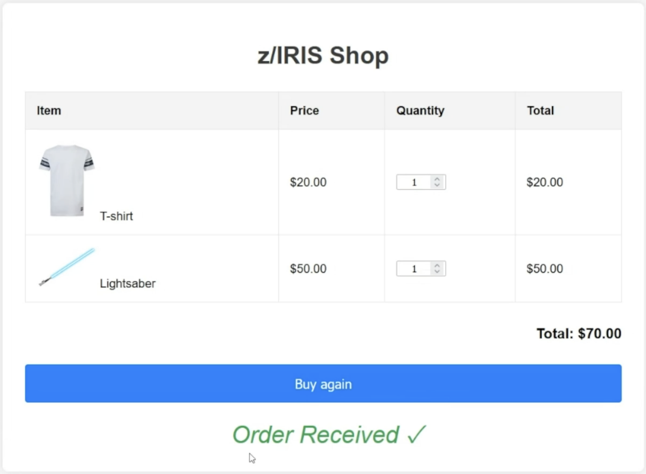Click the Total: $70.00 order sum

point(579,334)
